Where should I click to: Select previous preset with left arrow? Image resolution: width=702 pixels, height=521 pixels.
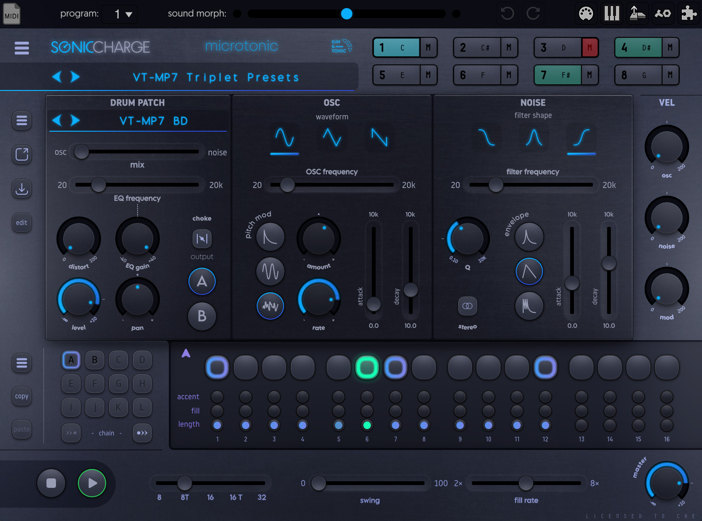tap(57, 77)
